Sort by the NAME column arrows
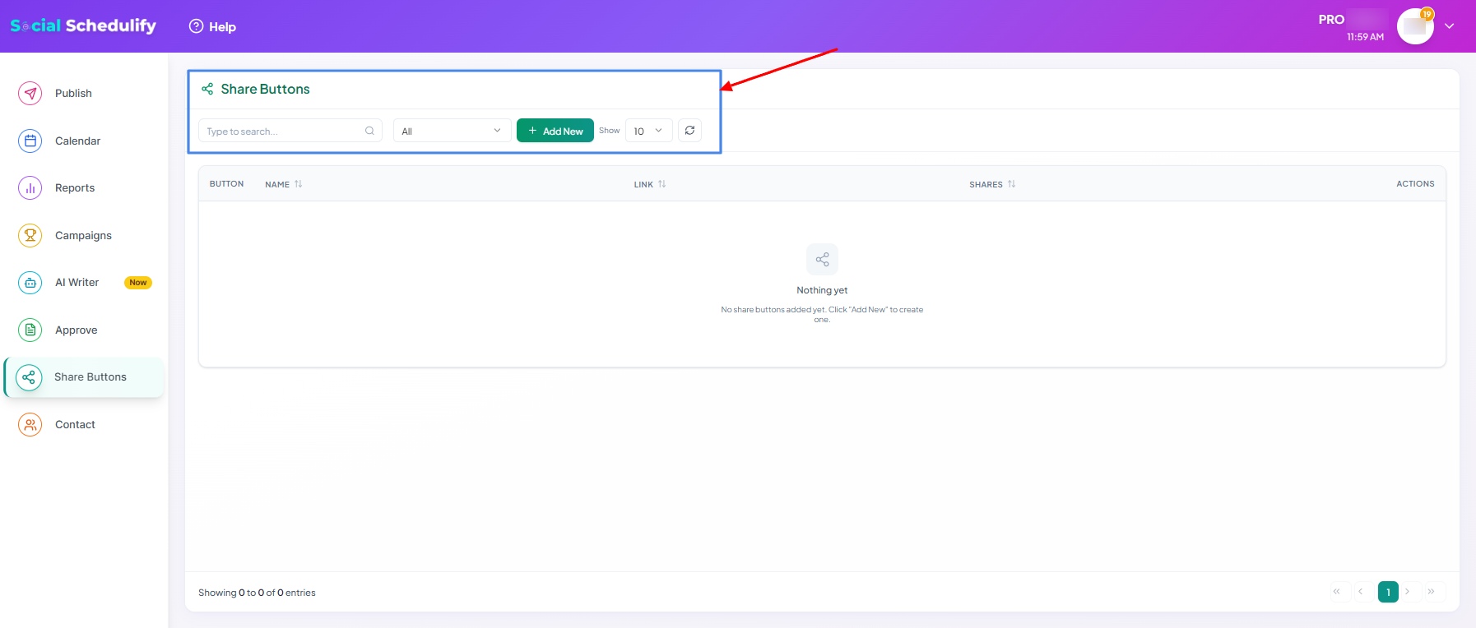1476x628 pixels. tap(298, 184)
